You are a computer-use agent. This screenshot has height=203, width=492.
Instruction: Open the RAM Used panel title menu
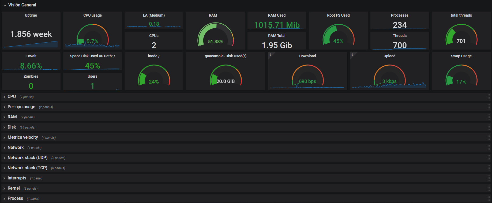(277, 15)
